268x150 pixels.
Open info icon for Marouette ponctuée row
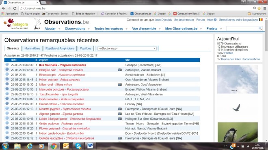(7, 89)
